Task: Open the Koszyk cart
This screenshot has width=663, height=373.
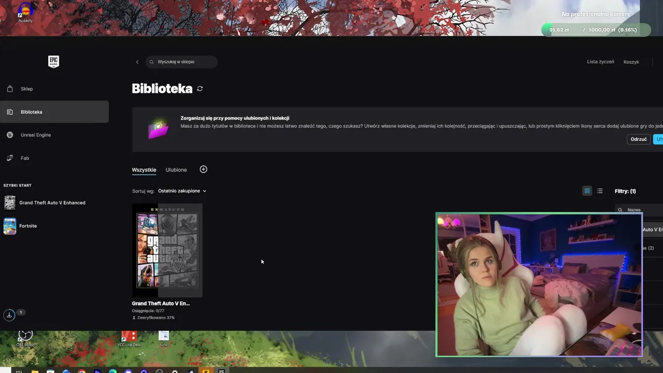Action: coord(631,62)
